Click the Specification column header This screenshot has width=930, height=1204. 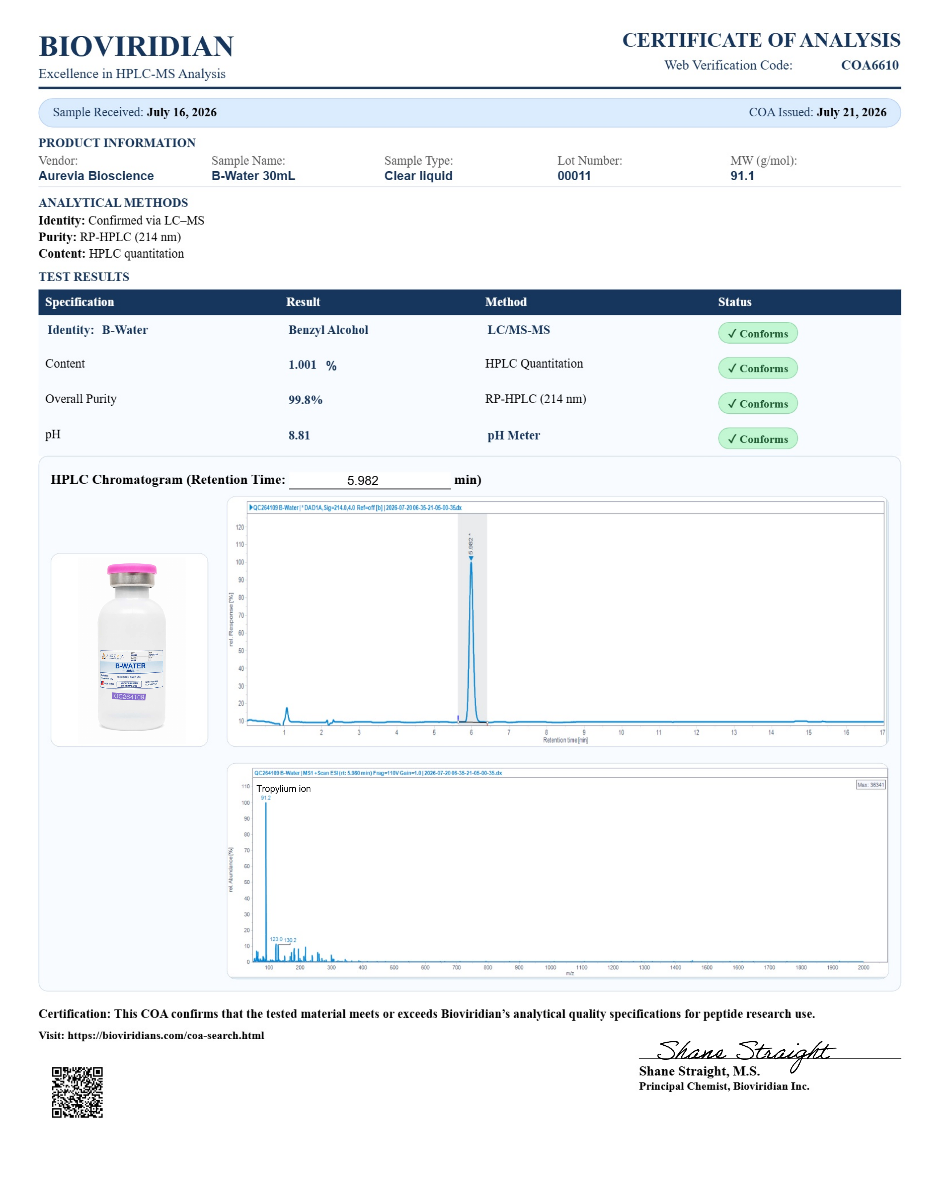pos(80,302)
